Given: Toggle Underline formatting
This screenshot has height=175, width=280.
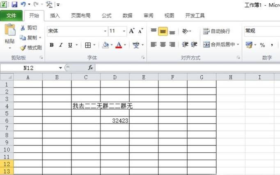Looking at the screenshot, I should tap(70, 45).
